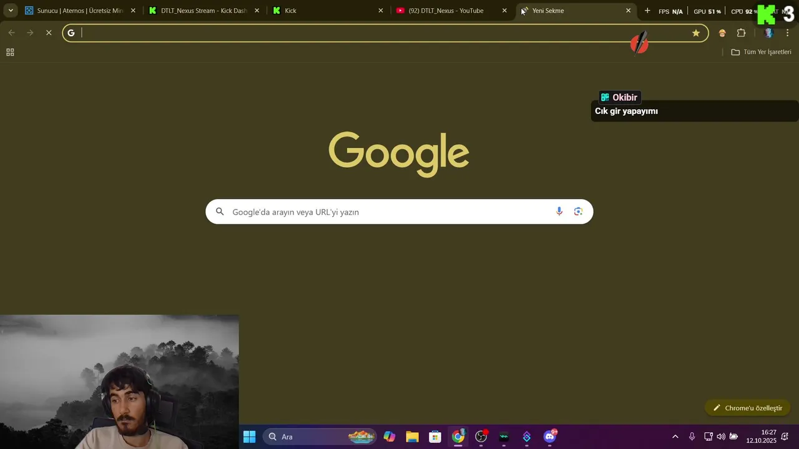Viewport: 799px width, 449px height.
Task: Open the volume speaker tray icon
Action: 721,437
